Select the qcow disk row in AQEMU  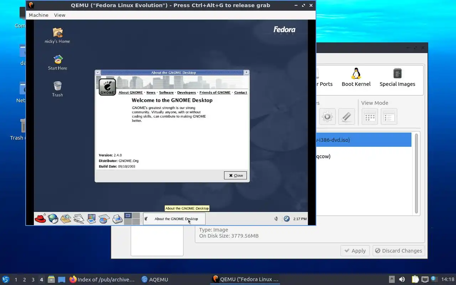(x=363, y=156)
